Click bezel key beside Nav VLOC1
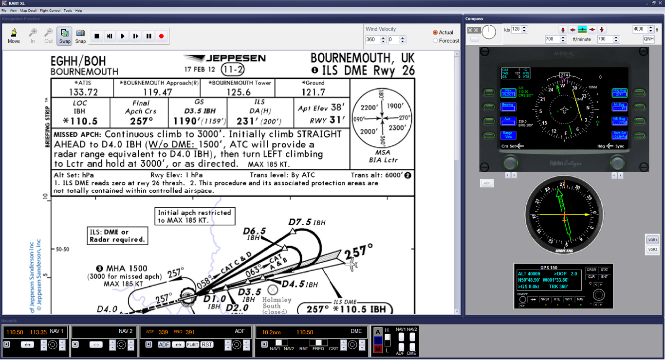The height and width of the screenshot is (360, 665). [x=488, y=92]
